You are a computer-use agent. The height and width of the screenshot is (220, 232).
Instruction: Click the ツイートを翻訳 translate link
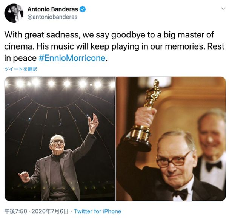[21, 69]
